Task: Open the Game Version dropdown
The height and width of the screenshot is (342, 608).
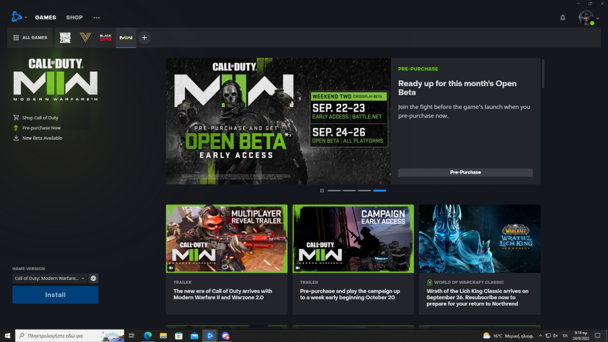Action: click(x=49, y=278)
